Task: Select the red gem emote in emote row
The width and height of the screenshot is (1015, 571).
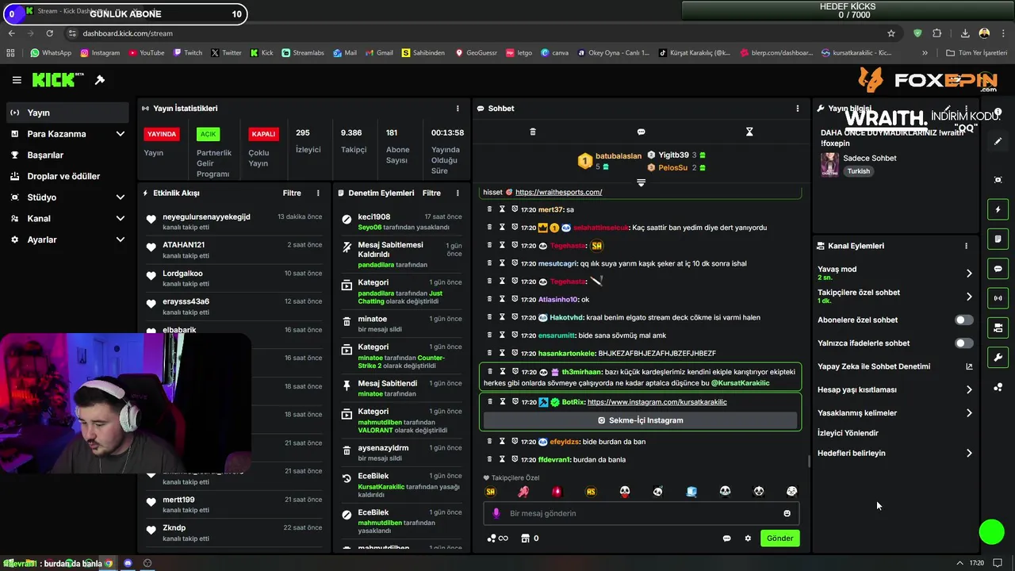Action: tap(557, 492)
